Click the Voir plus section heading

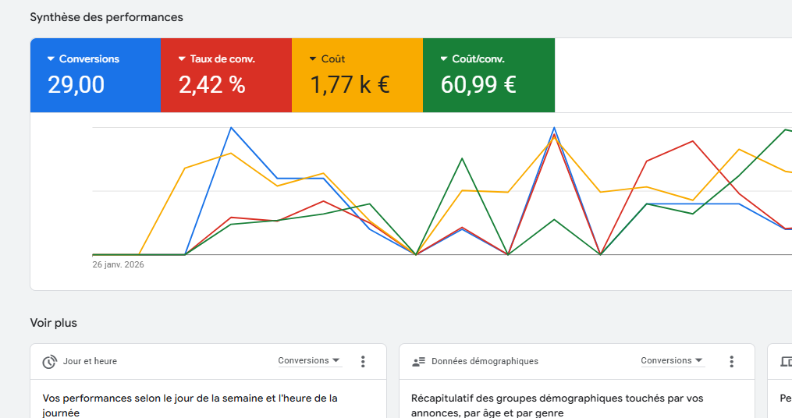54,323
